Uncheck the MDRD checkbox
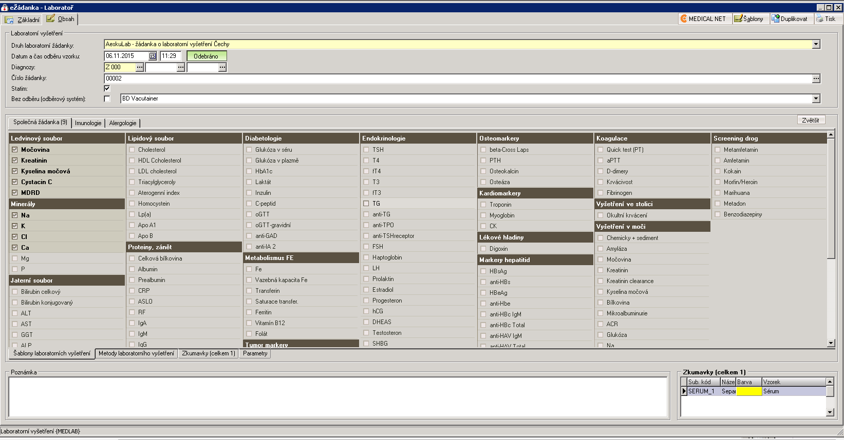 (x=15, y=193)
